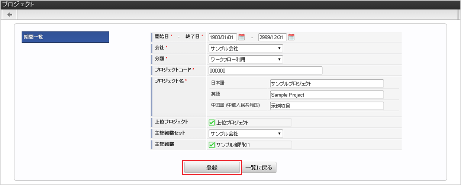Select the 期間一覧 panel header
461x185 pixels.
65,37
